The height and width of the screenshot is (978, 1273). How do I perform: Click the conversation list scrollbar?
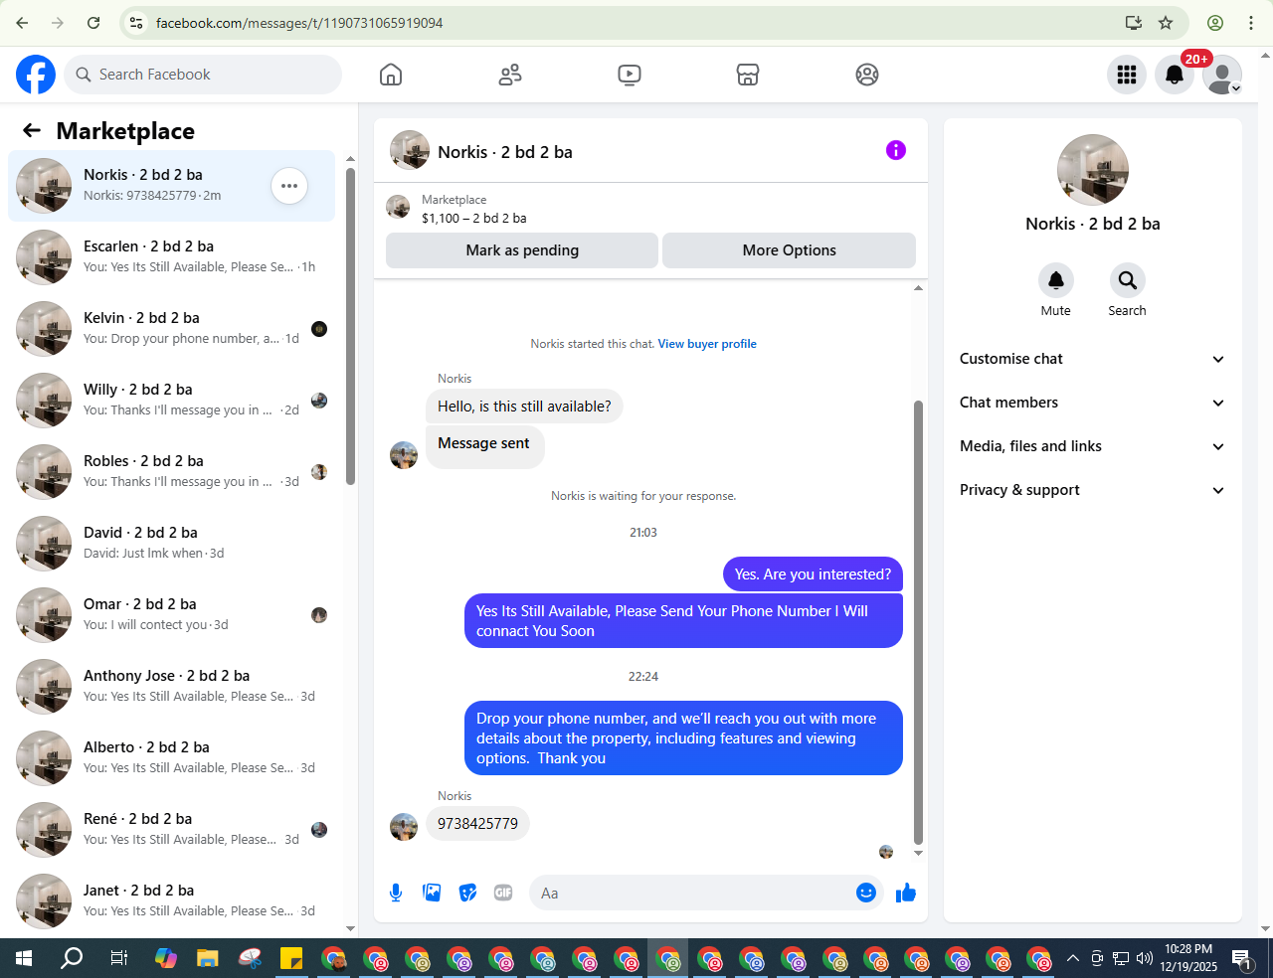point(350,326)
